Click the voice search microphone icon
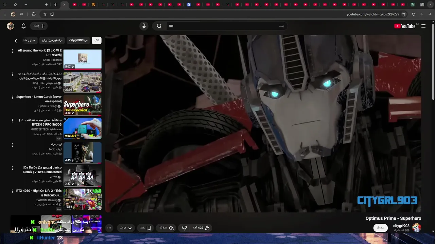This screenshot has width=435, height=244. (x=144, y=26)
